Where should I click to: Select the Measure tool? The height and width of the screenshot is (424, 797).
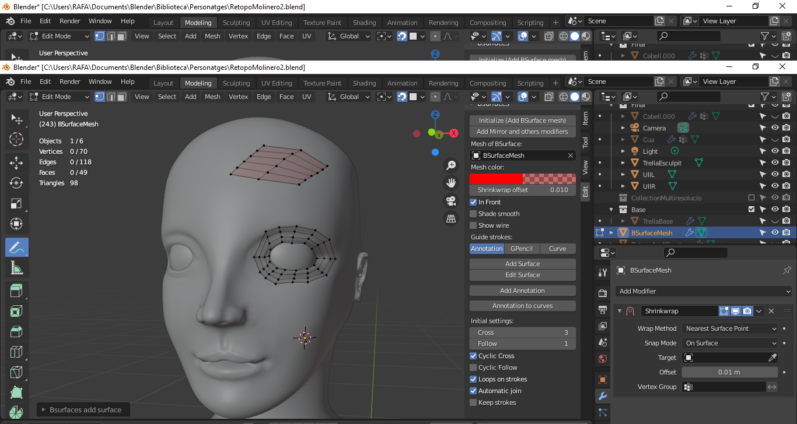point(16,268)
